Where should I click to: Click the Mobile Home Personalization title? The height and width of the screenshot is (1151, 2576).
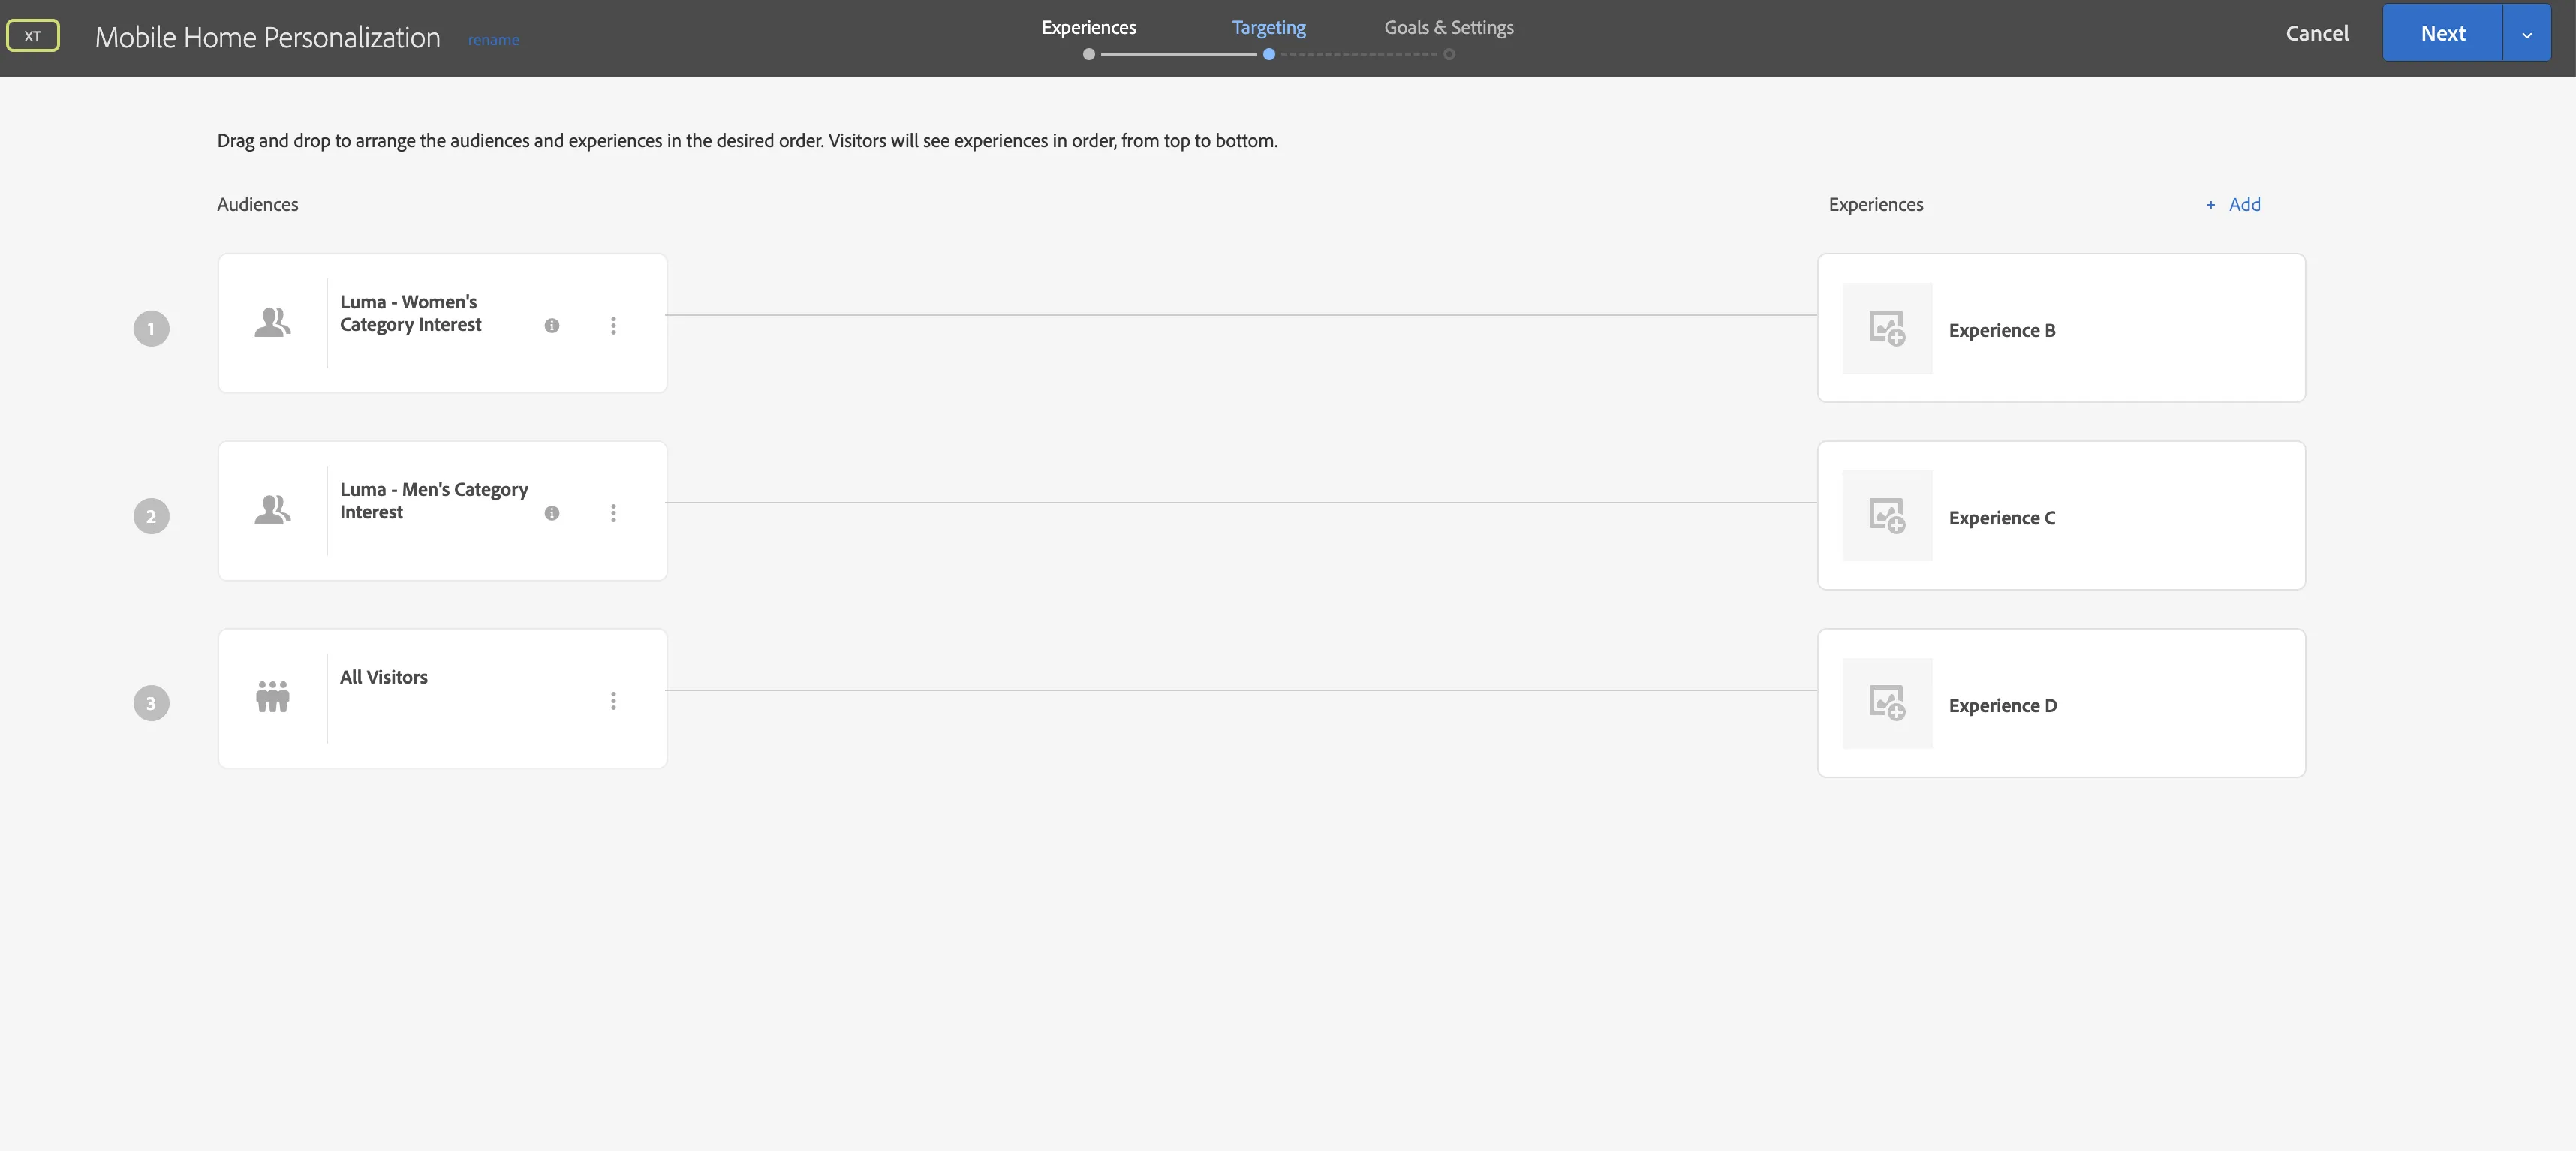tap(267, 37)
